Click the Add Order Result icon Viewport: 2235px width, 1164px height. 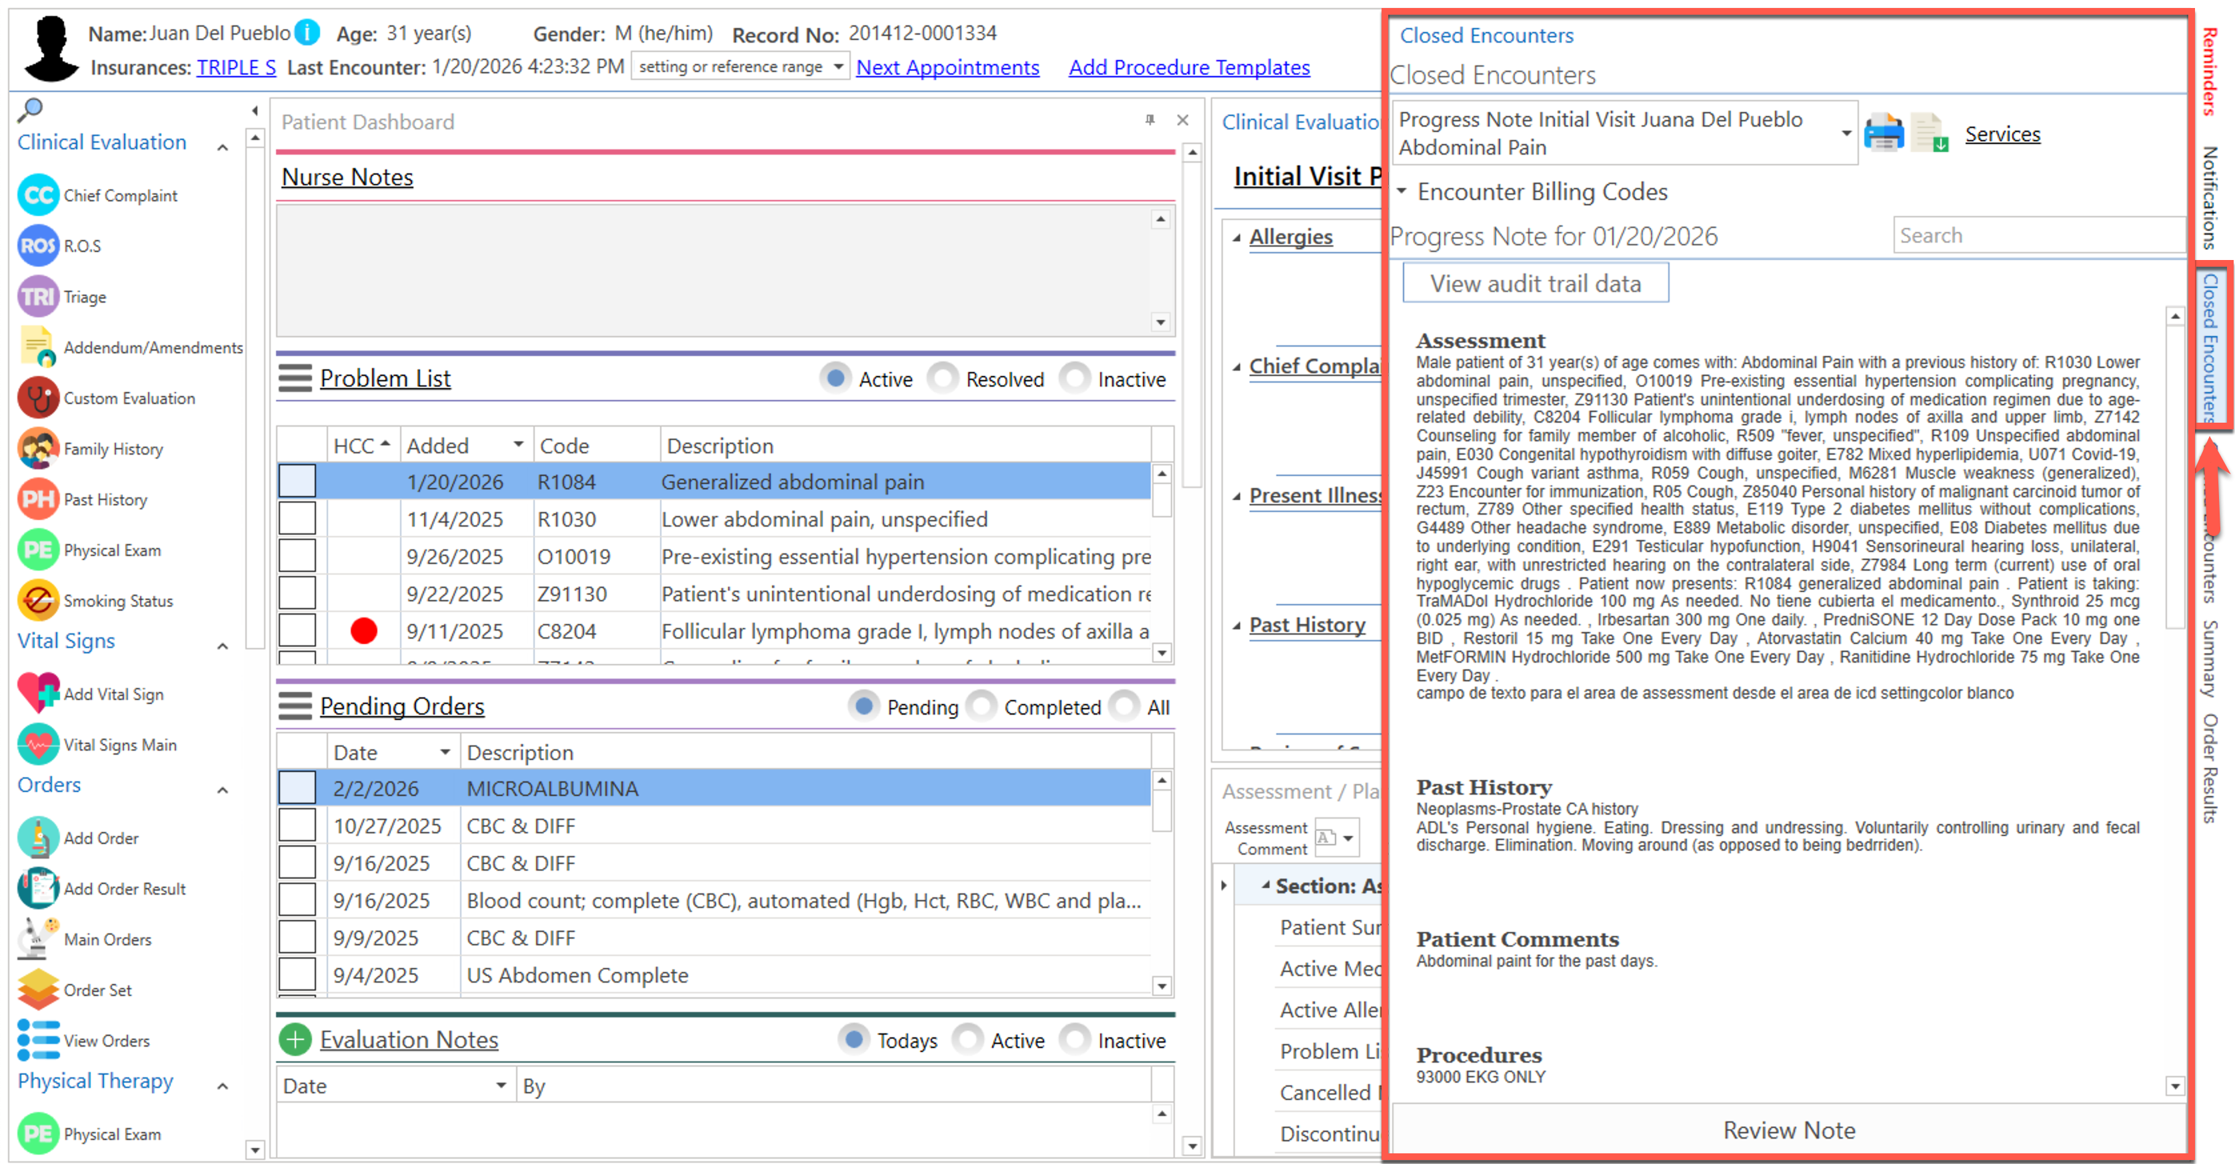click(38, 888)
